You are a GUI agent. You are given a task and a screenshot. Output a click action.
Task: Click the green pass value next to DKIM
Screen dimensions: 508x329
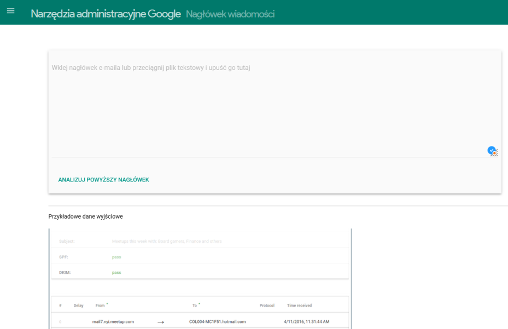click(x=116, y=272)
